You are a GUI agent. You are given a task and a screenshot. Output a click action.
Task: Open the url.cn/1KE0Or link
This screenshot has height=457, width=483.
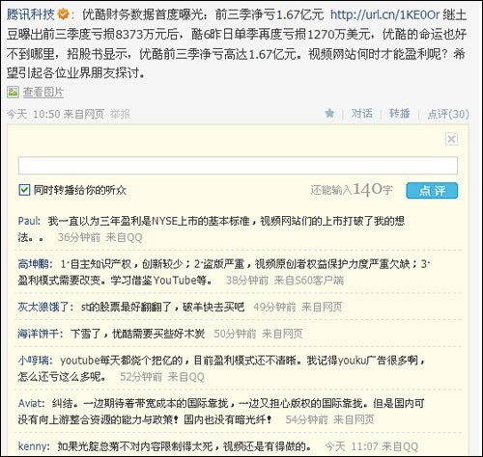coord(384,14)
